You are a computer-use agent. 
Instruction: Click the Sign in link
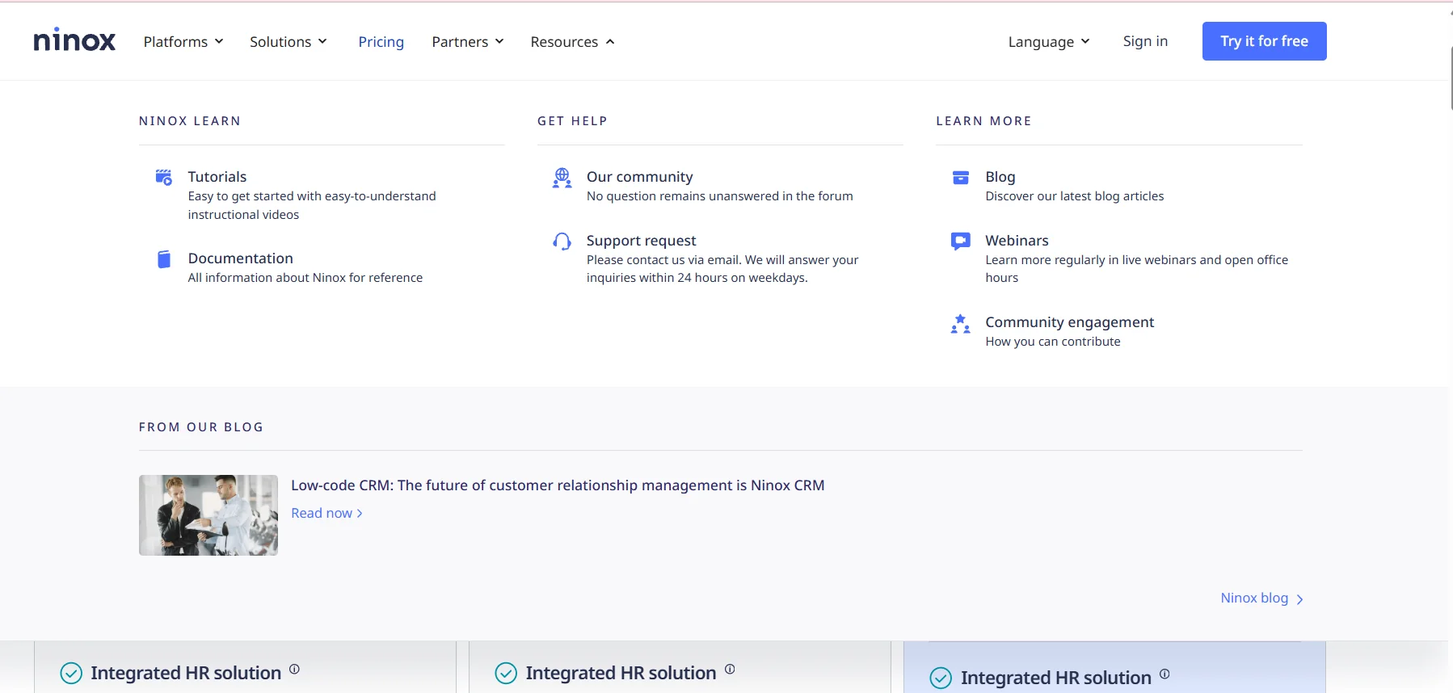[1144, 41]
